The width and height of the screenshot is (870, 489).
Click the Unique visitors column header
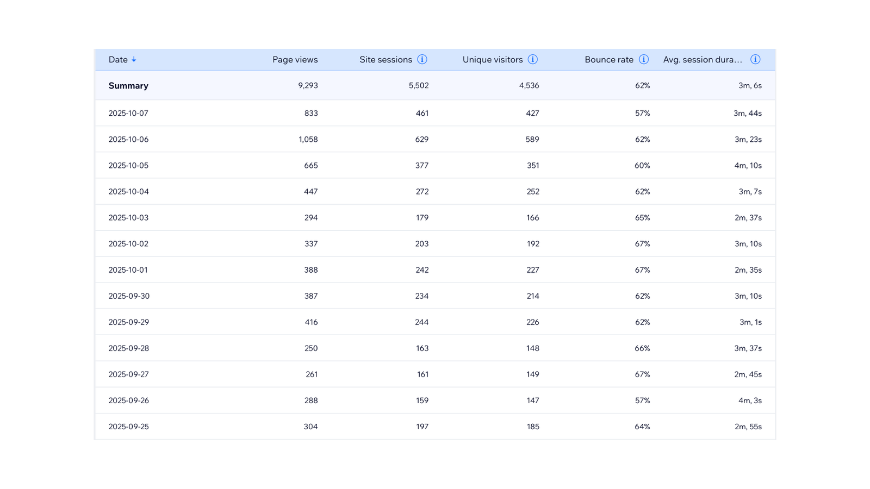493,60
